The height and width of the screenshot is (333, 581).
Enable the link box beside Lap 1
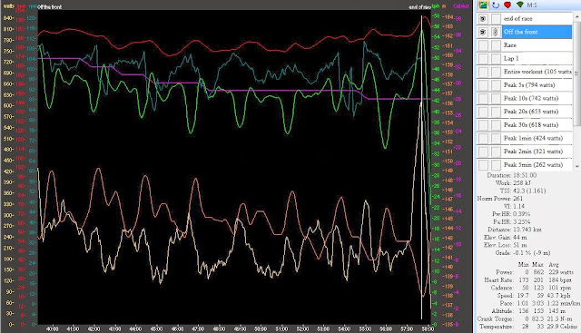[x=496, y=59]
